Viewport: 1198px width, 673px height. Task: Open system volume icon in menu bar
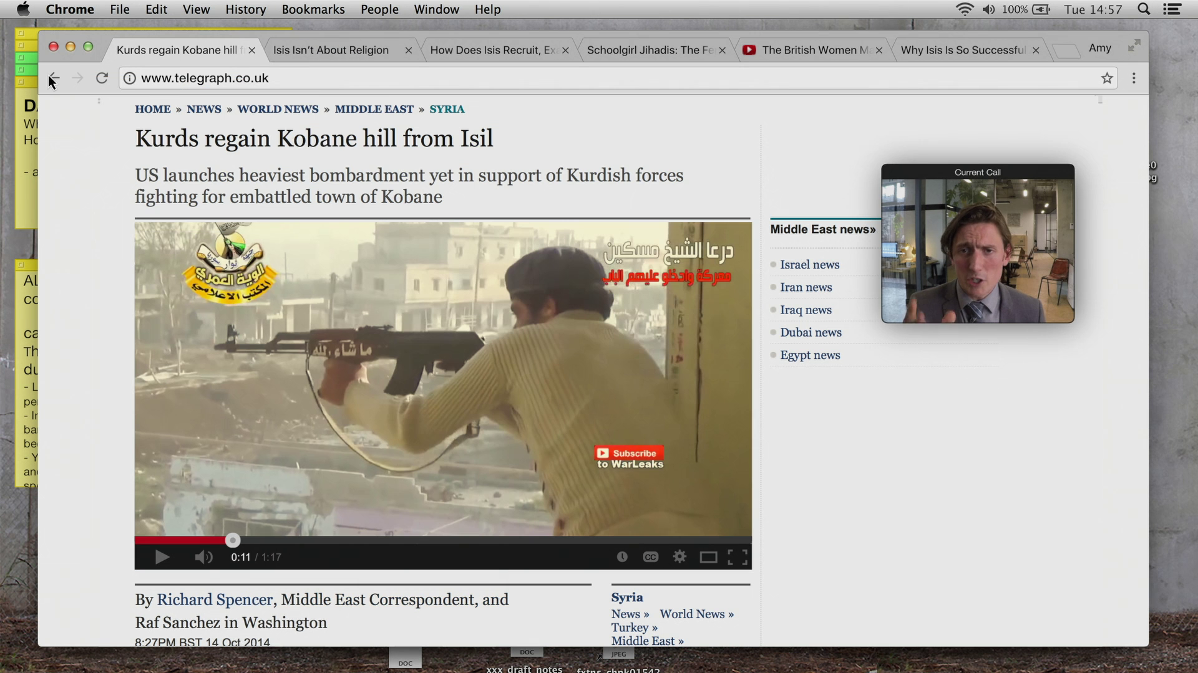(989, 9)
